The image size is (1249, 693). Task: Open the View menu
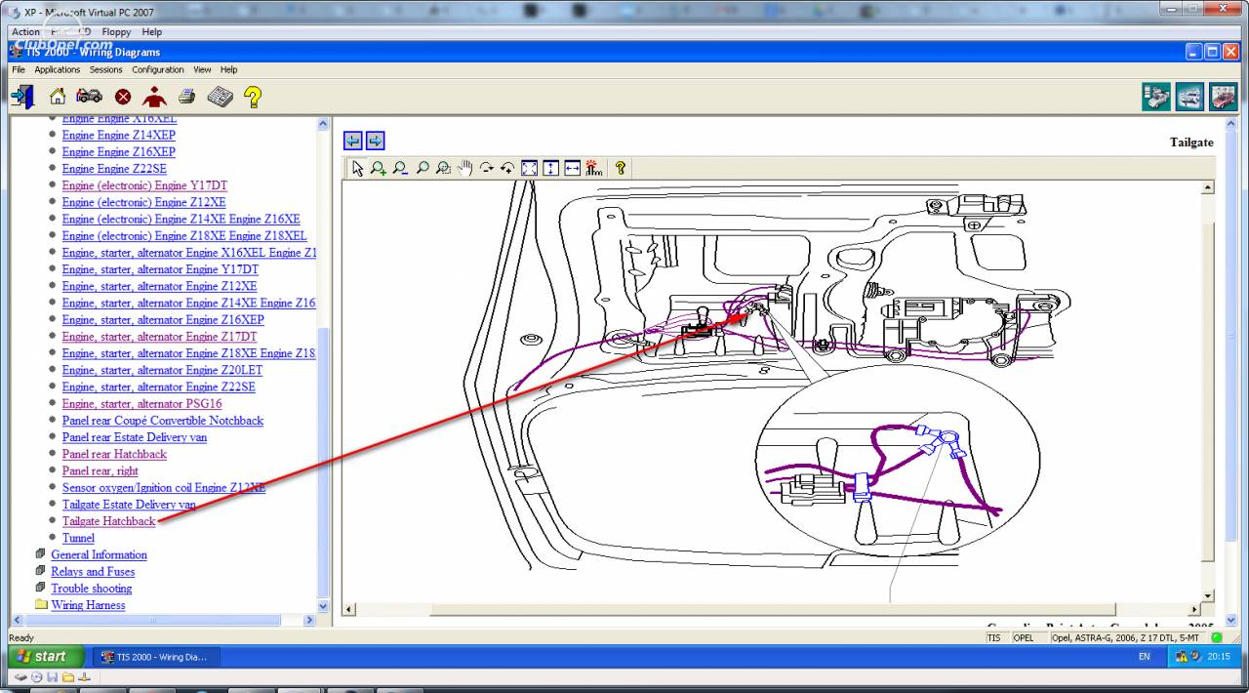click(x=202, y=69)
